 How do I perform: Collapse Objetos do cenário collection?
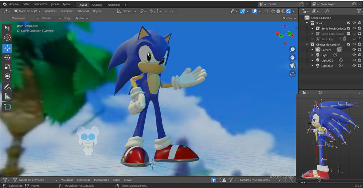[307, 44]
